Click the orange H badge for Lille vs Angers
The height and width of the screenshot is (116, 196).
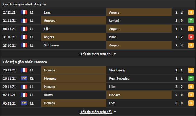[x=191, y=29]
